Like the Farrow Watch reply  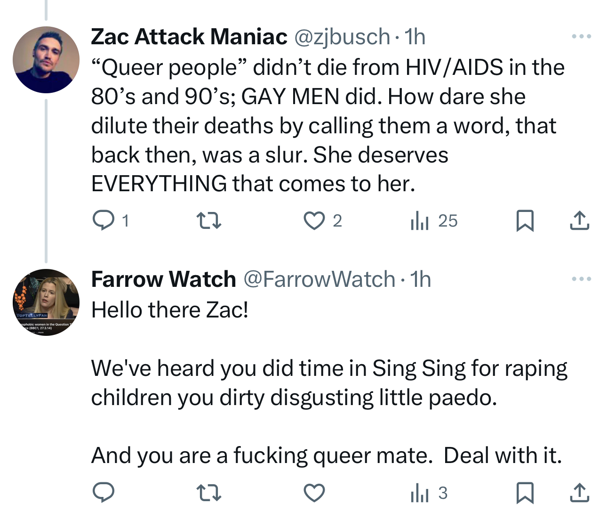pyautogui.click(x=314, y=493)
